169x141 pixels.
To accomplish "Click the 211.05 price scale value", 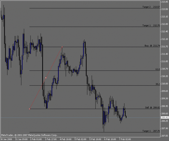I will (x=165, y=62).
